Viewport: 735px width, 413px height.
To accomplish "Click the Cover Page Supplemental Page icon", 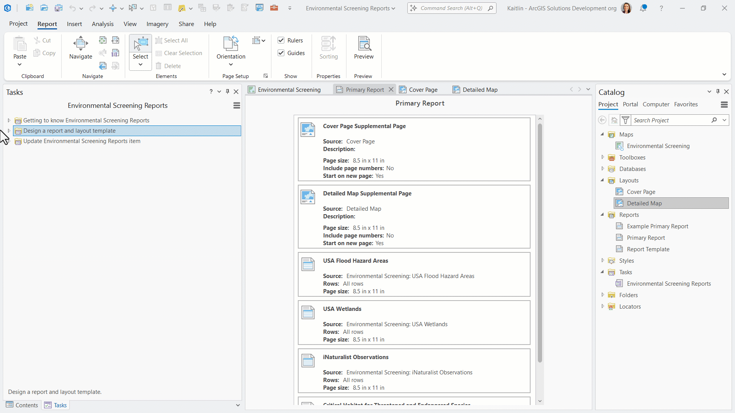I will pyautogui.click(x=308, y=130).
